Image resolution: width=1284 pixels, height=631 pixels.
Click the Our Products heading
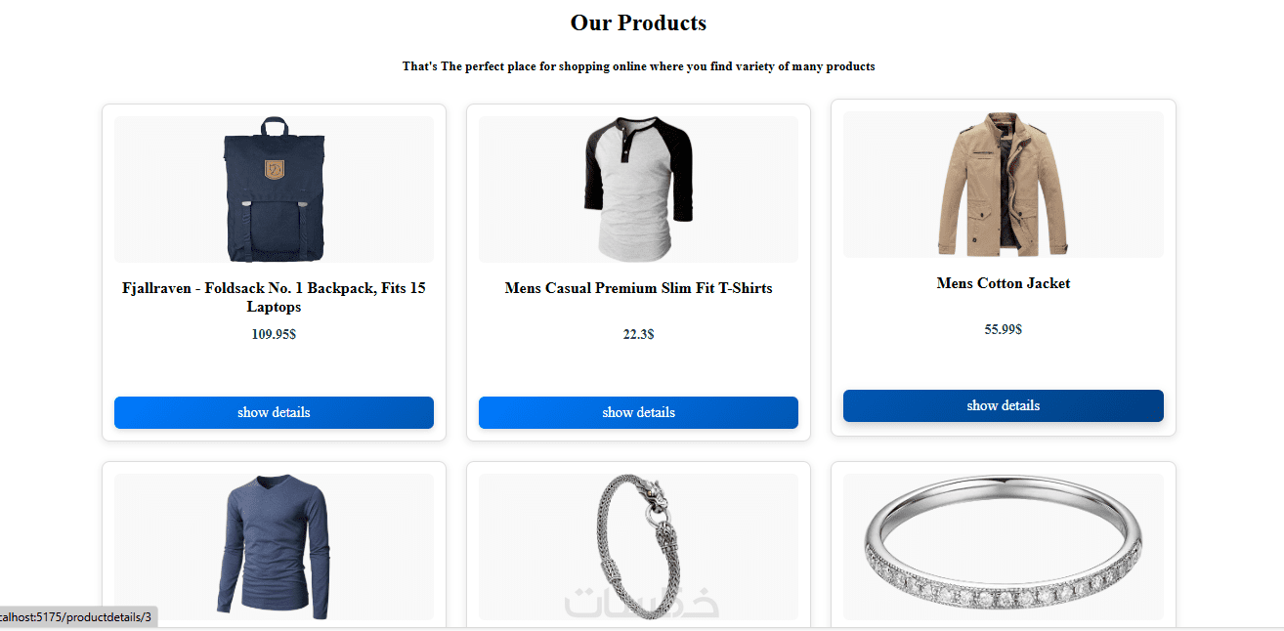click(638, 22)
